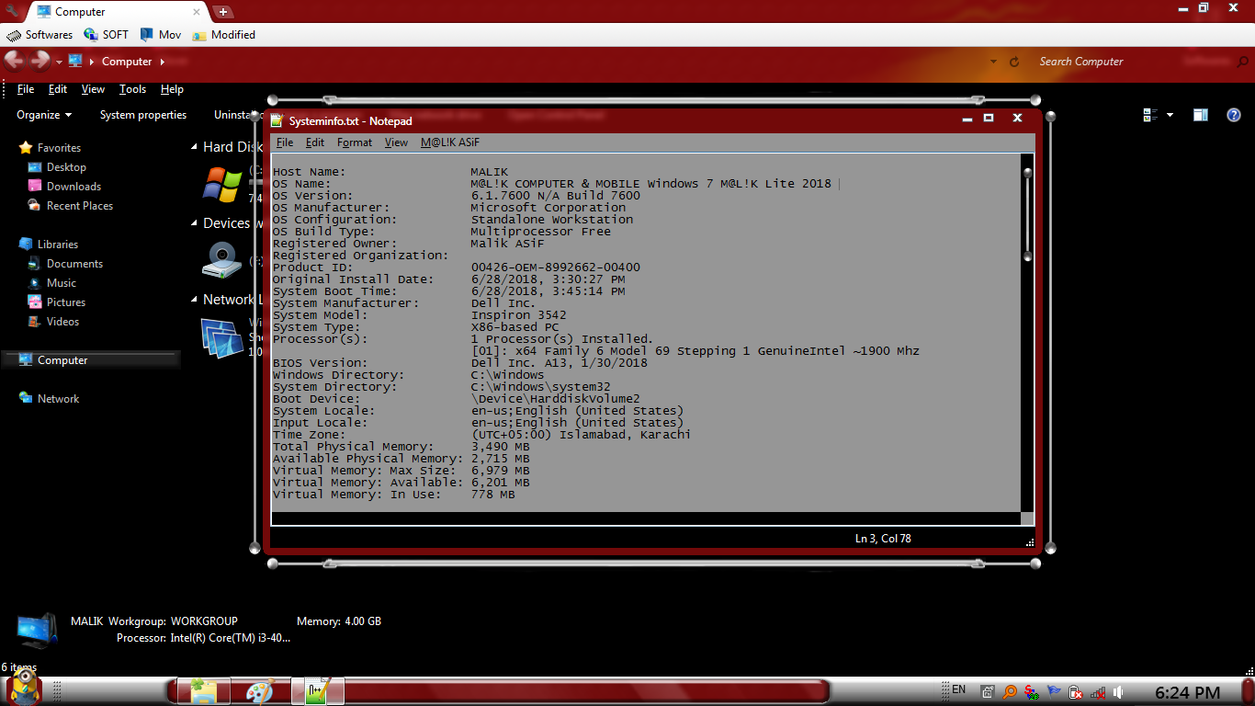1255x706 pixels.
Task: Open Notepad's View menu
Action: tap(396, 142)
